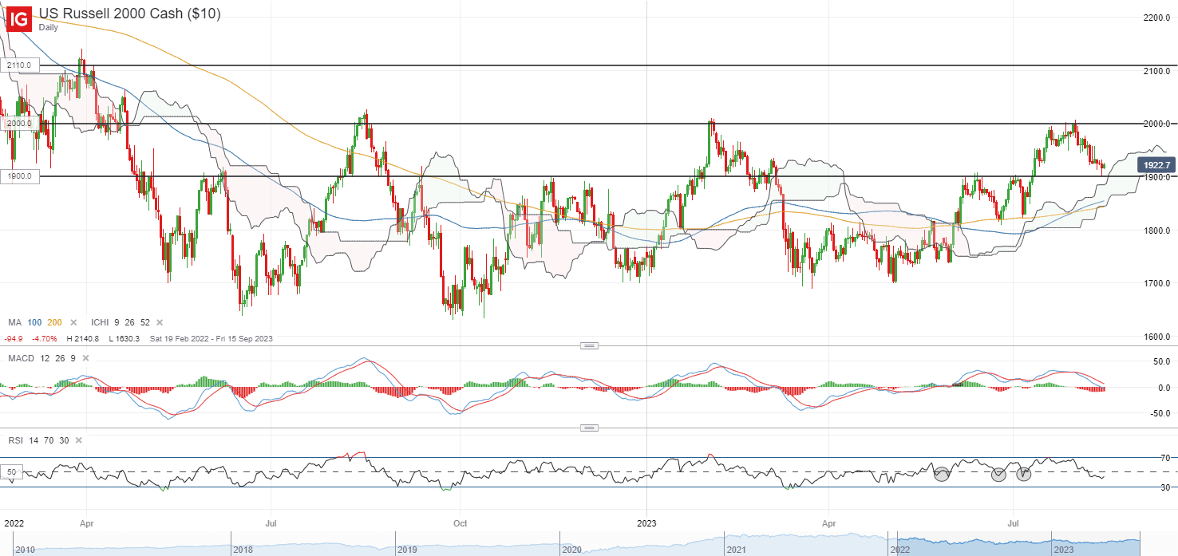Jump to 2020 in the timeline navigator
Screen dimensions: 1178x556
(572, 550)
